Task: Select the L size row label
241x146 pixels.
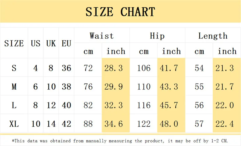Action: [14, 105]
